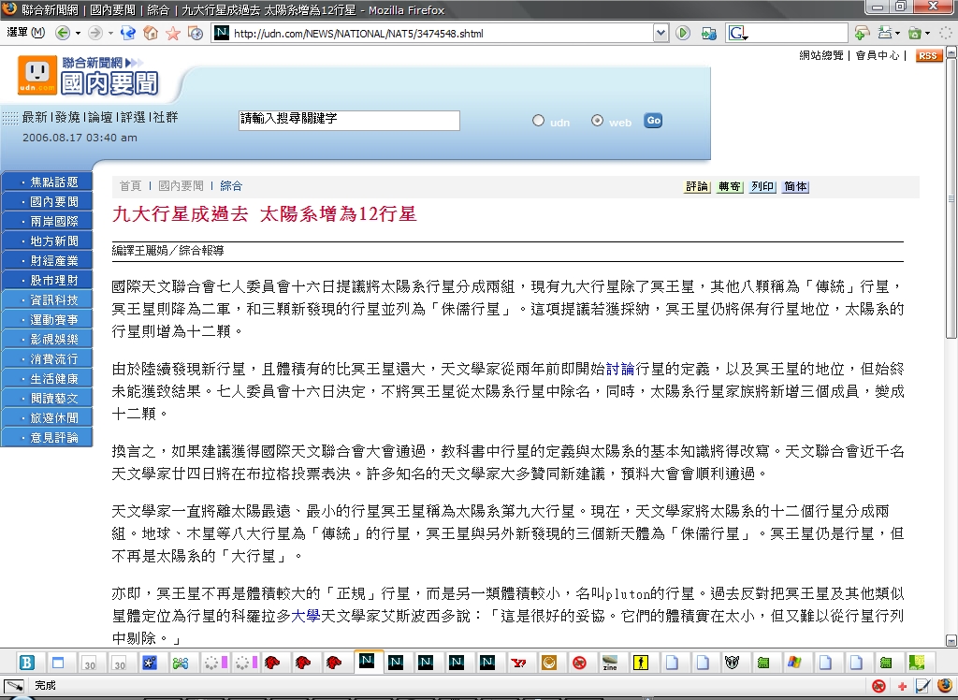Click the bookmark star icon

pos(173,33)
